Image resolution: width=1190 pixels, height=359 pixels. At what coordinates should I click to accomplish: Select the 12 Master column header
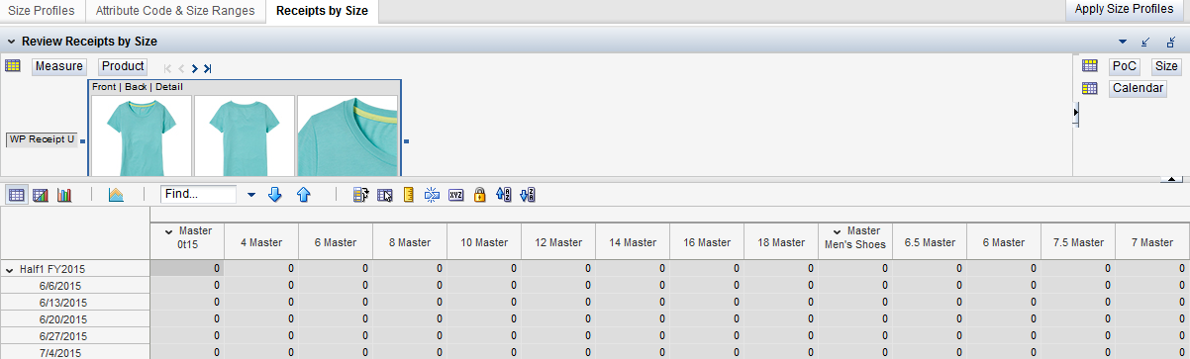point(558,242)
